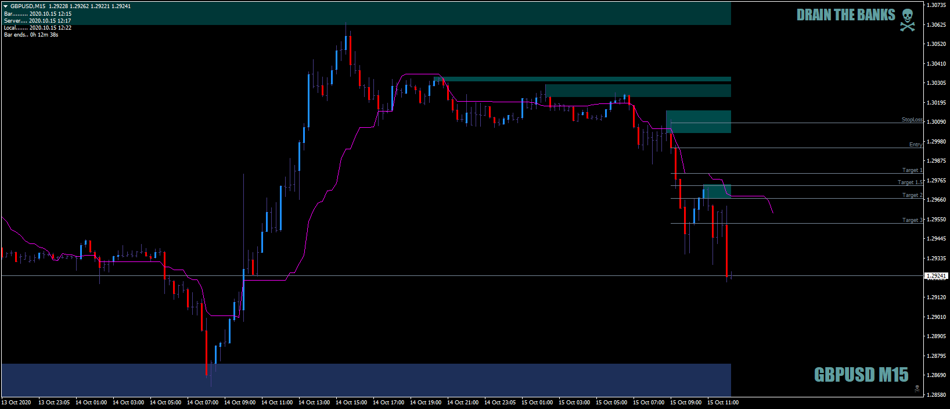Click the '14 Oct 13:00' time axis label

pyautogui.click(x=314, y=402)
